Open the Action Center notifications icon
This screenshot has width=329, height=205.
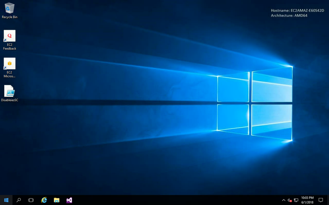[x=321, y=200]
